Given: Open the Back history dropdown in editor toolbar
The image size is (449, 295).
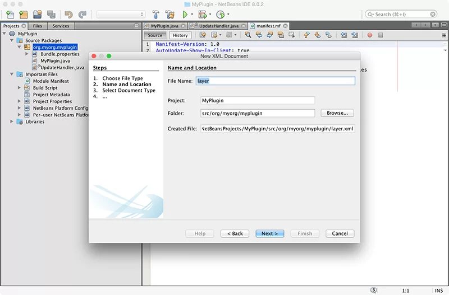Looking at the screenshot, I should tap(220, 35).
